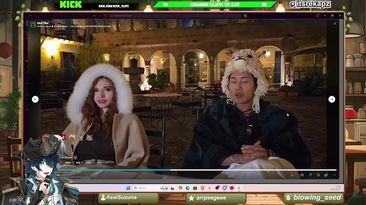Open the pink heart app on taskbar
Image resolution: width=366 pixels, height=205 pixels.
(x=210, y=188)
